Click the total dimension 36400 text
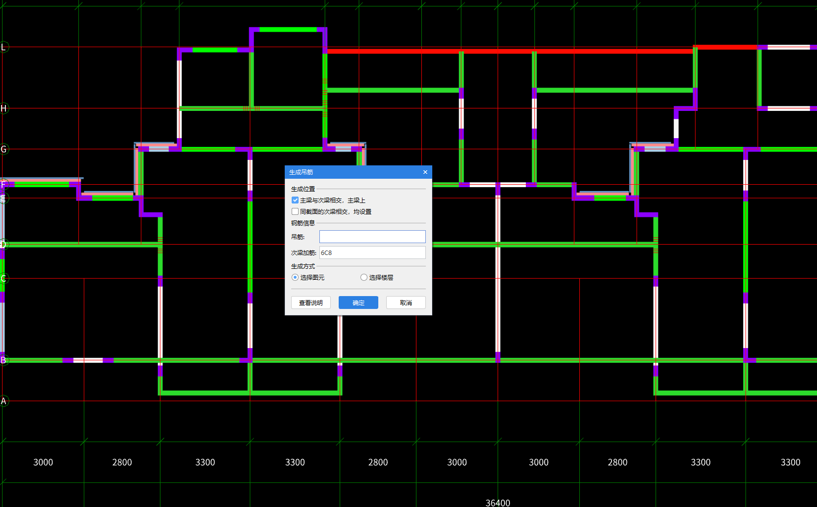Viewport: 817px width, 507px height. click(x=498, y=503)
